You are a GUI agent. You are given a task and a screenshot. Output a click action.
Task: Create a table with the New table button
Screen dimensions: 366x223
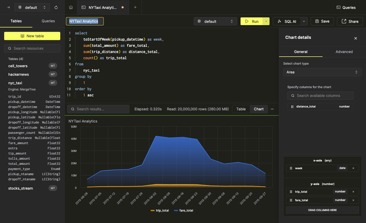[32, 36]
